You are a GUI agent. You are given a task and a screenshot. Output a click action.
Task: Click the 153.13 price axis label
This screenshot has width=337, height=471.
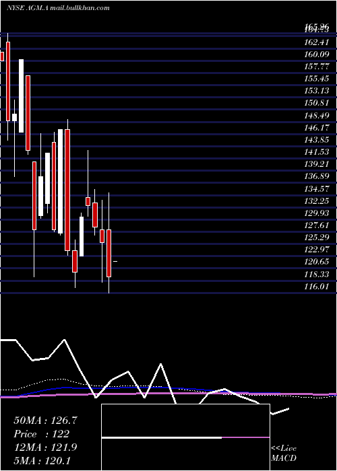[x=317, y=91]
